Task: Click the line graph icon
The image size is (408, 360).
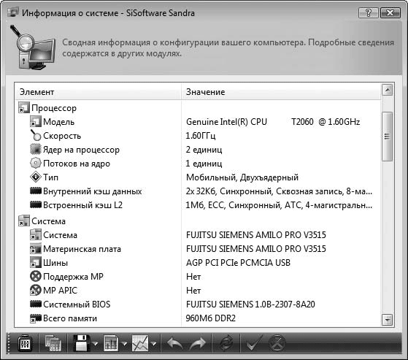Action: pyautogui.click(x=140, y=343)
